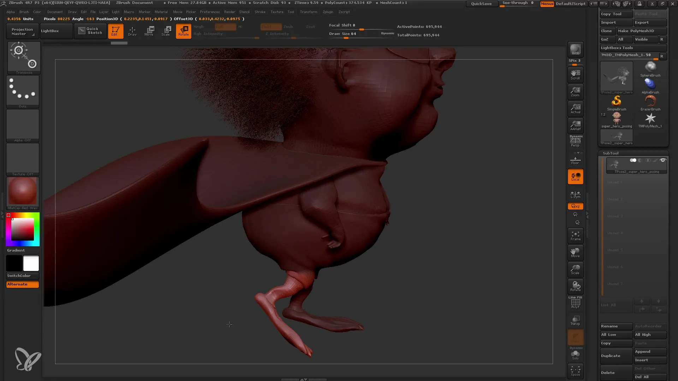Select the AAHalf brush preset
The image size is (678, 381).
[x=576, y=125]
